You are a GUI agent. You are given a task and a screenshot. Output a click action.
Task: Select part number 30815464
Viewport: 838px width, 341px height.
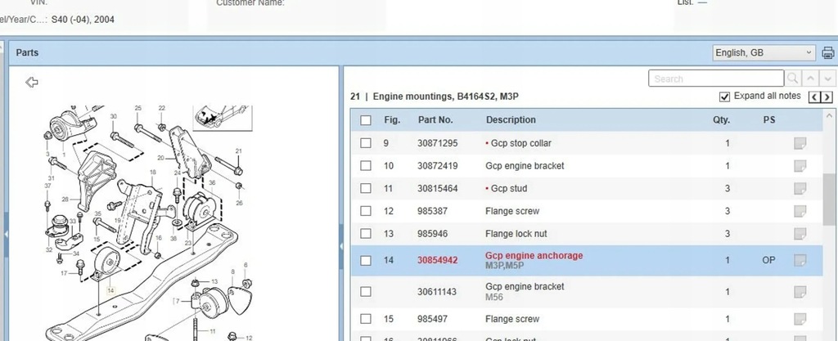click(437, 188)
